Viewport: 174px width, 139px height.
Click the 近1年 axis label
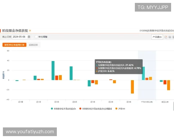pyautogui.click(x=93, y=102)
